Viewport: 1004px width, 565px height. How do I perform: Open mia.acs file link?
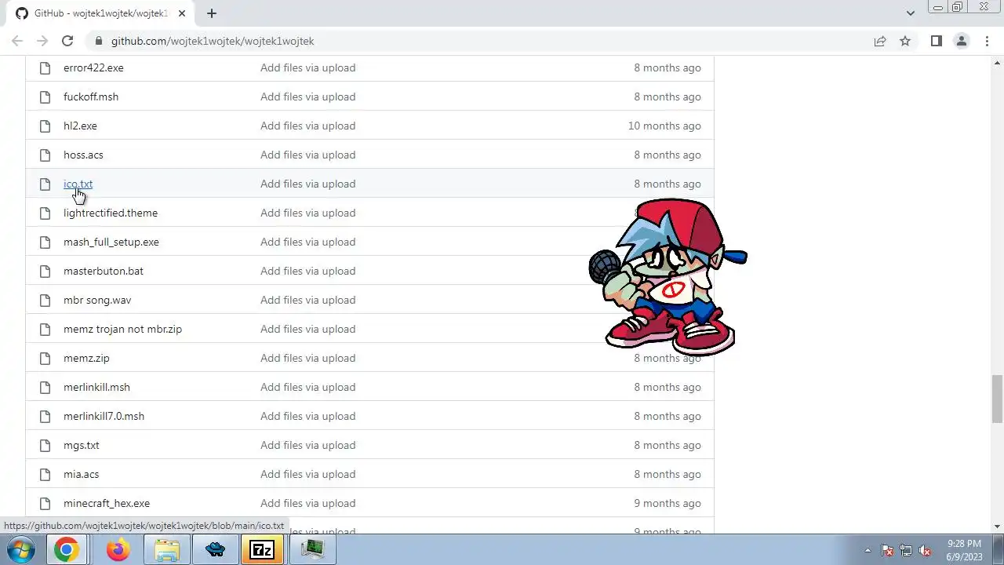(81, 474)
